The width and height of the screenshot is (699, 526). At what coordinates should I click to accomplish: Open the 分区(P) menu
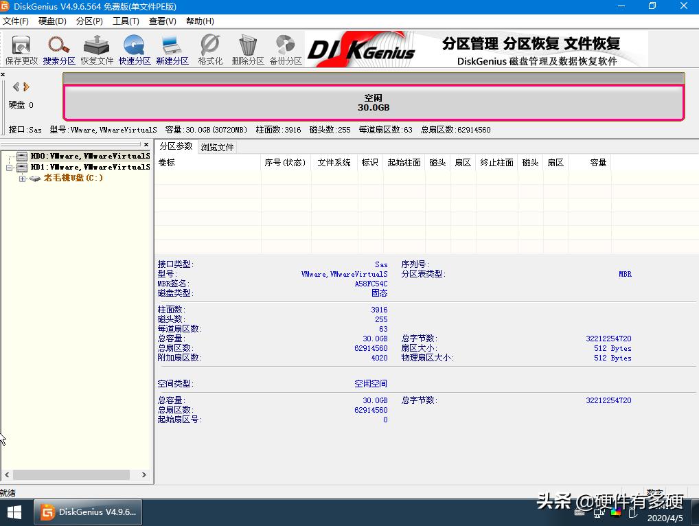(x=89, y=21)
